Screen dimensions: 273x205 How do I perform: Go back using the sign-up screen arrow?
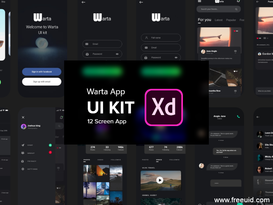pos(141,2)
